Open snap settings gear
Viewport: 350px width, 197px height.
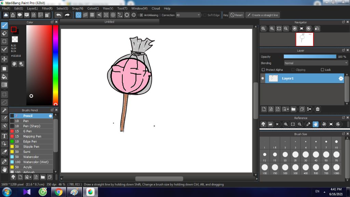click(134, 15)
